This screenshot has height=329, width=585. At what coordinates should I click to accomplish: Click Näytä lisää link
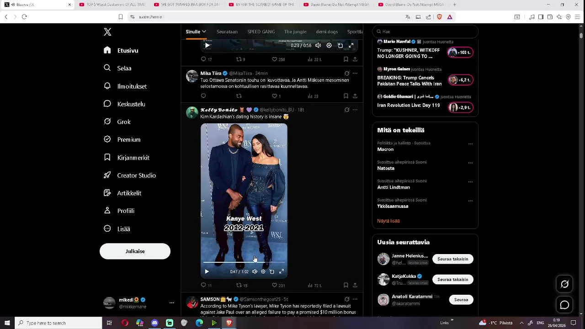coord(388,221)
